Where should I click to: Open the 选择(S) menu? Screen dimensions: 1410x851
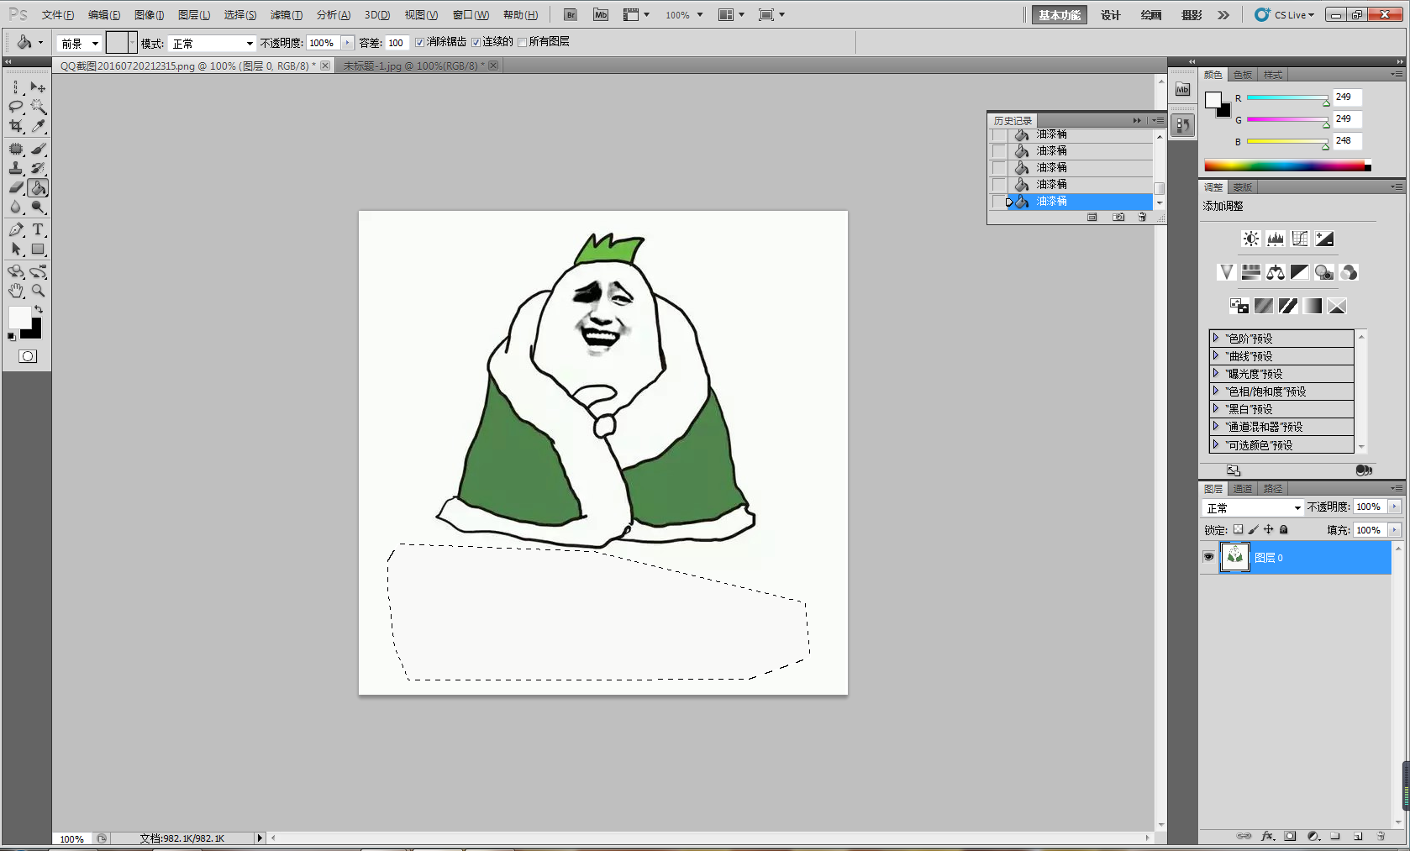click(239, 15)
